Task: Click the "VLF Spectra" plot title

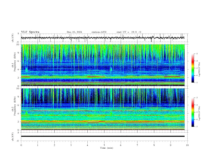Action: [x=30, y=32]
